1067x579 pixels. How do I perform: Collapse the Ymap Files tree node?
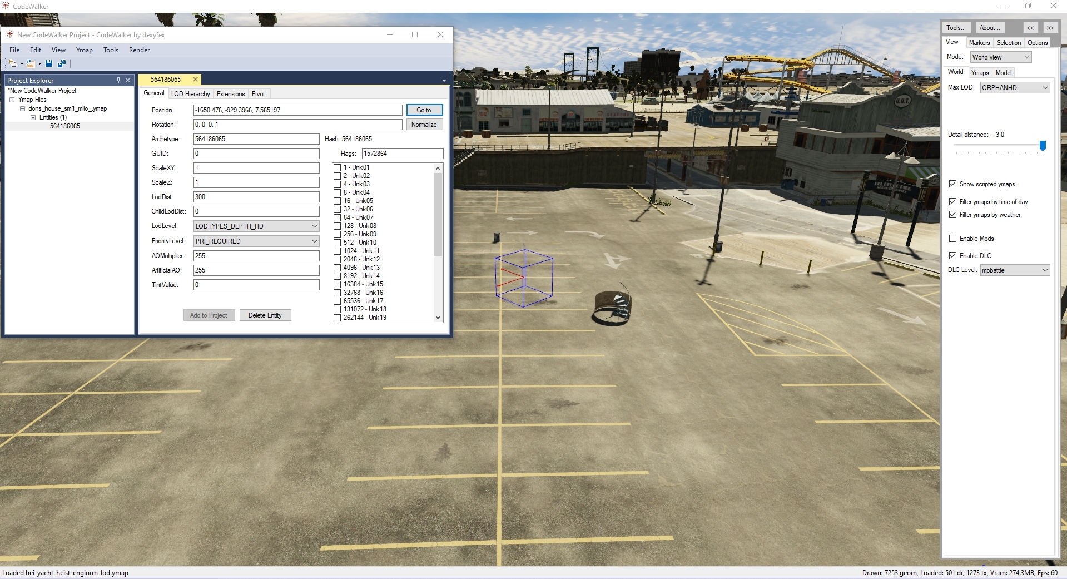(12, 100)
